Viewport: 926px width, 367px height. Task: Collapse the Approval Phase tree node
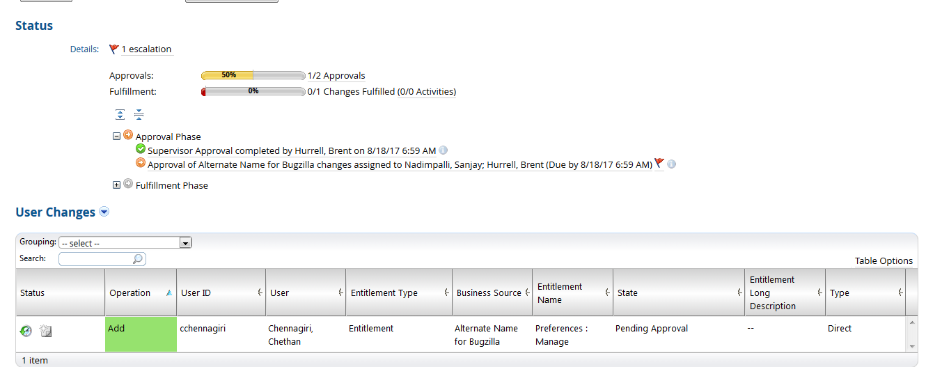click(117, 136)
